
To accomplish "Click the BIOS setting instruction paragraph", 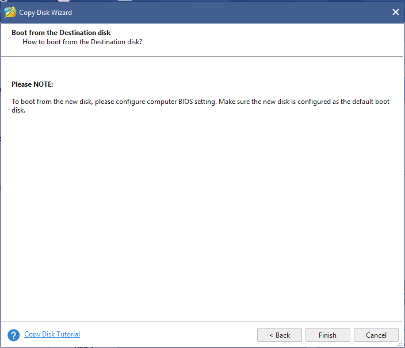I will (200, 106).
